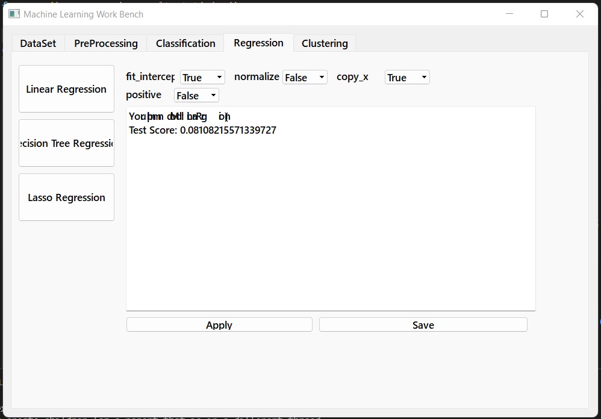Viewport: 601px width, 419px height.
Task: Open the copy_x dropdown
Action: point(407,78)
